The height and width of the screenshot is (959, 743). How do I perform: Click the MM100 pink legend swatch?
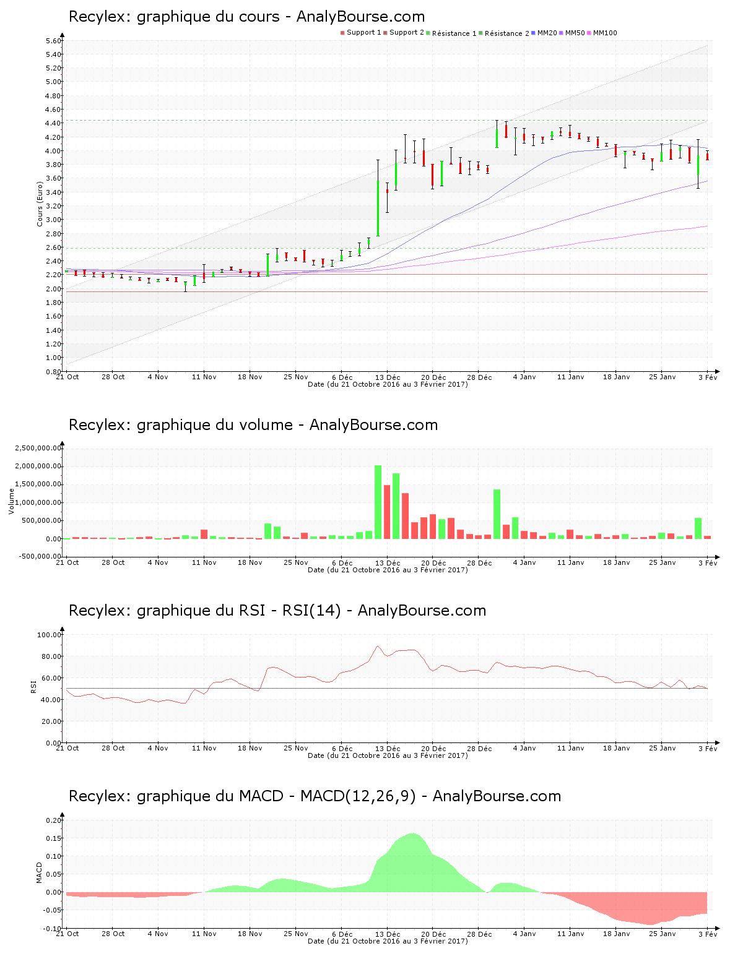589,33
